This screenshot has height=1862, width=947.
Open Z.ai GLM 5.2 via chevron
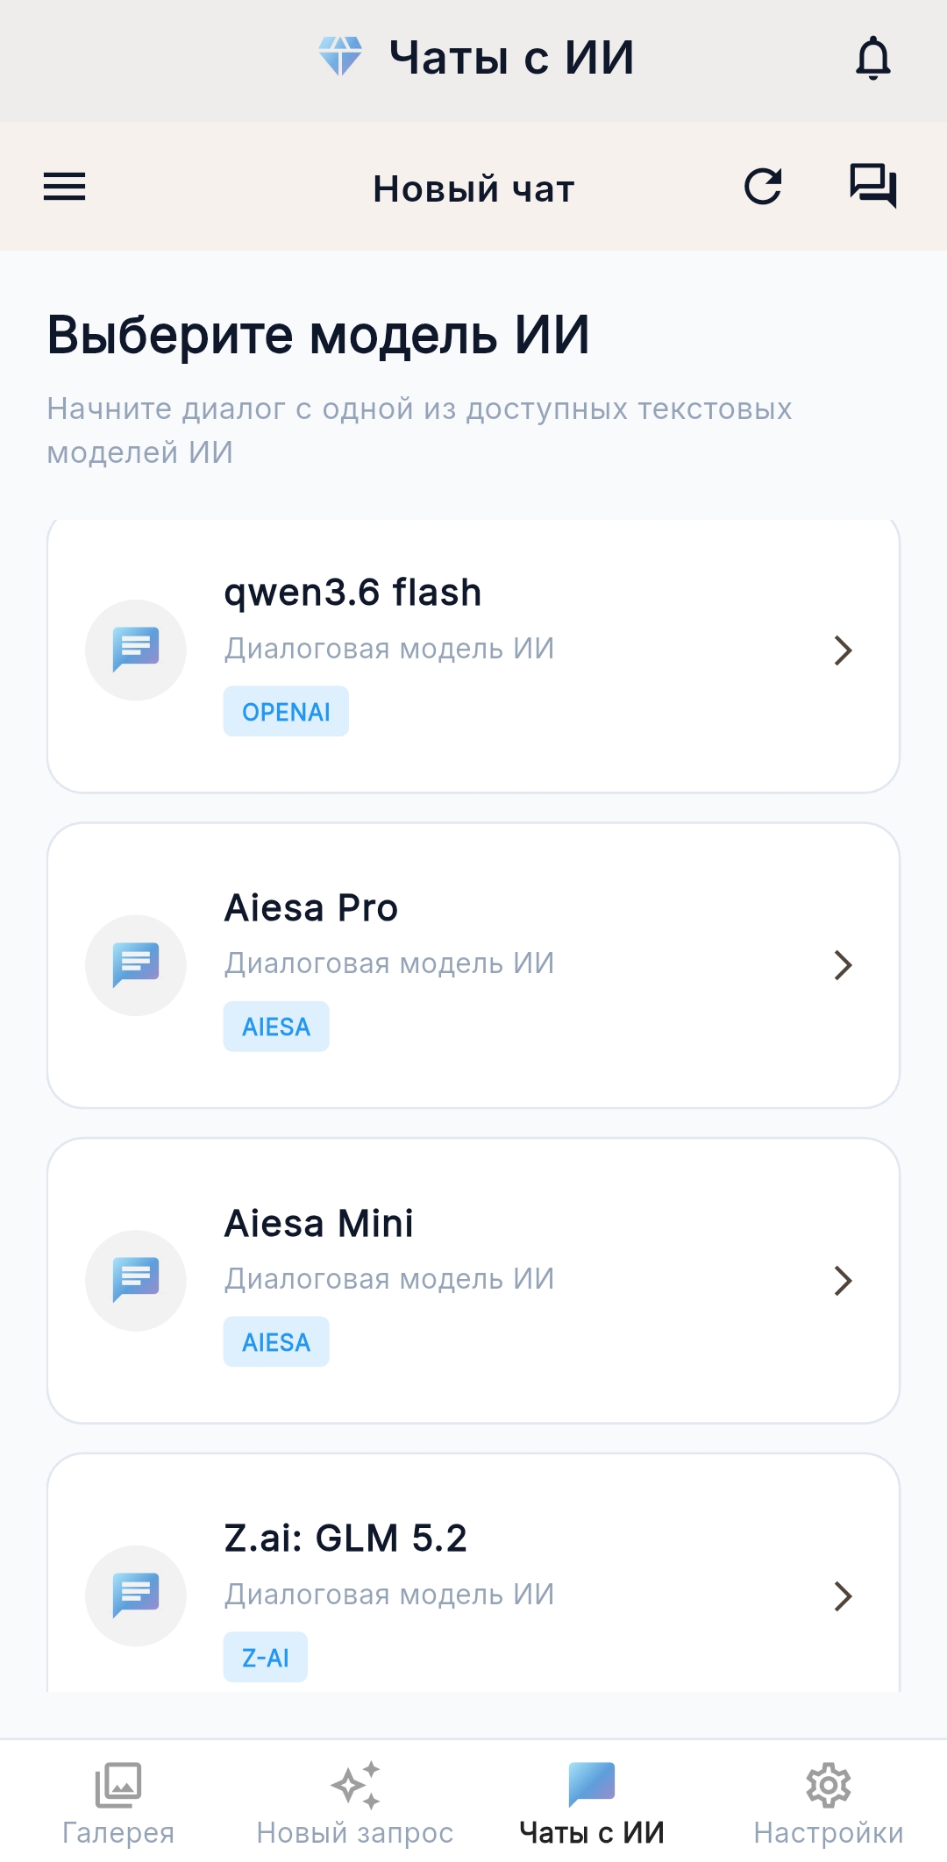click(844, 1596)
